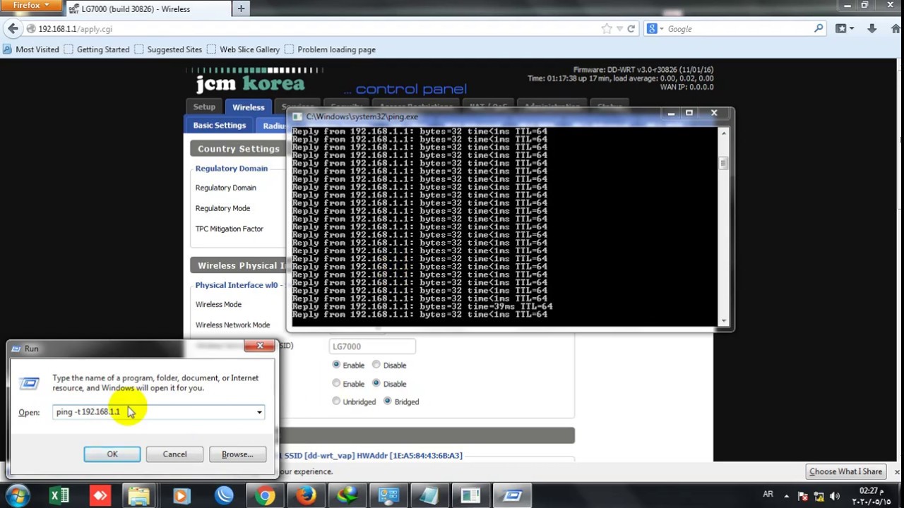Image resolution: width=904 pixels, height=508 pixels.
Task: Open a new Firefox tab with the plus button
Action: tap(241, 8)
